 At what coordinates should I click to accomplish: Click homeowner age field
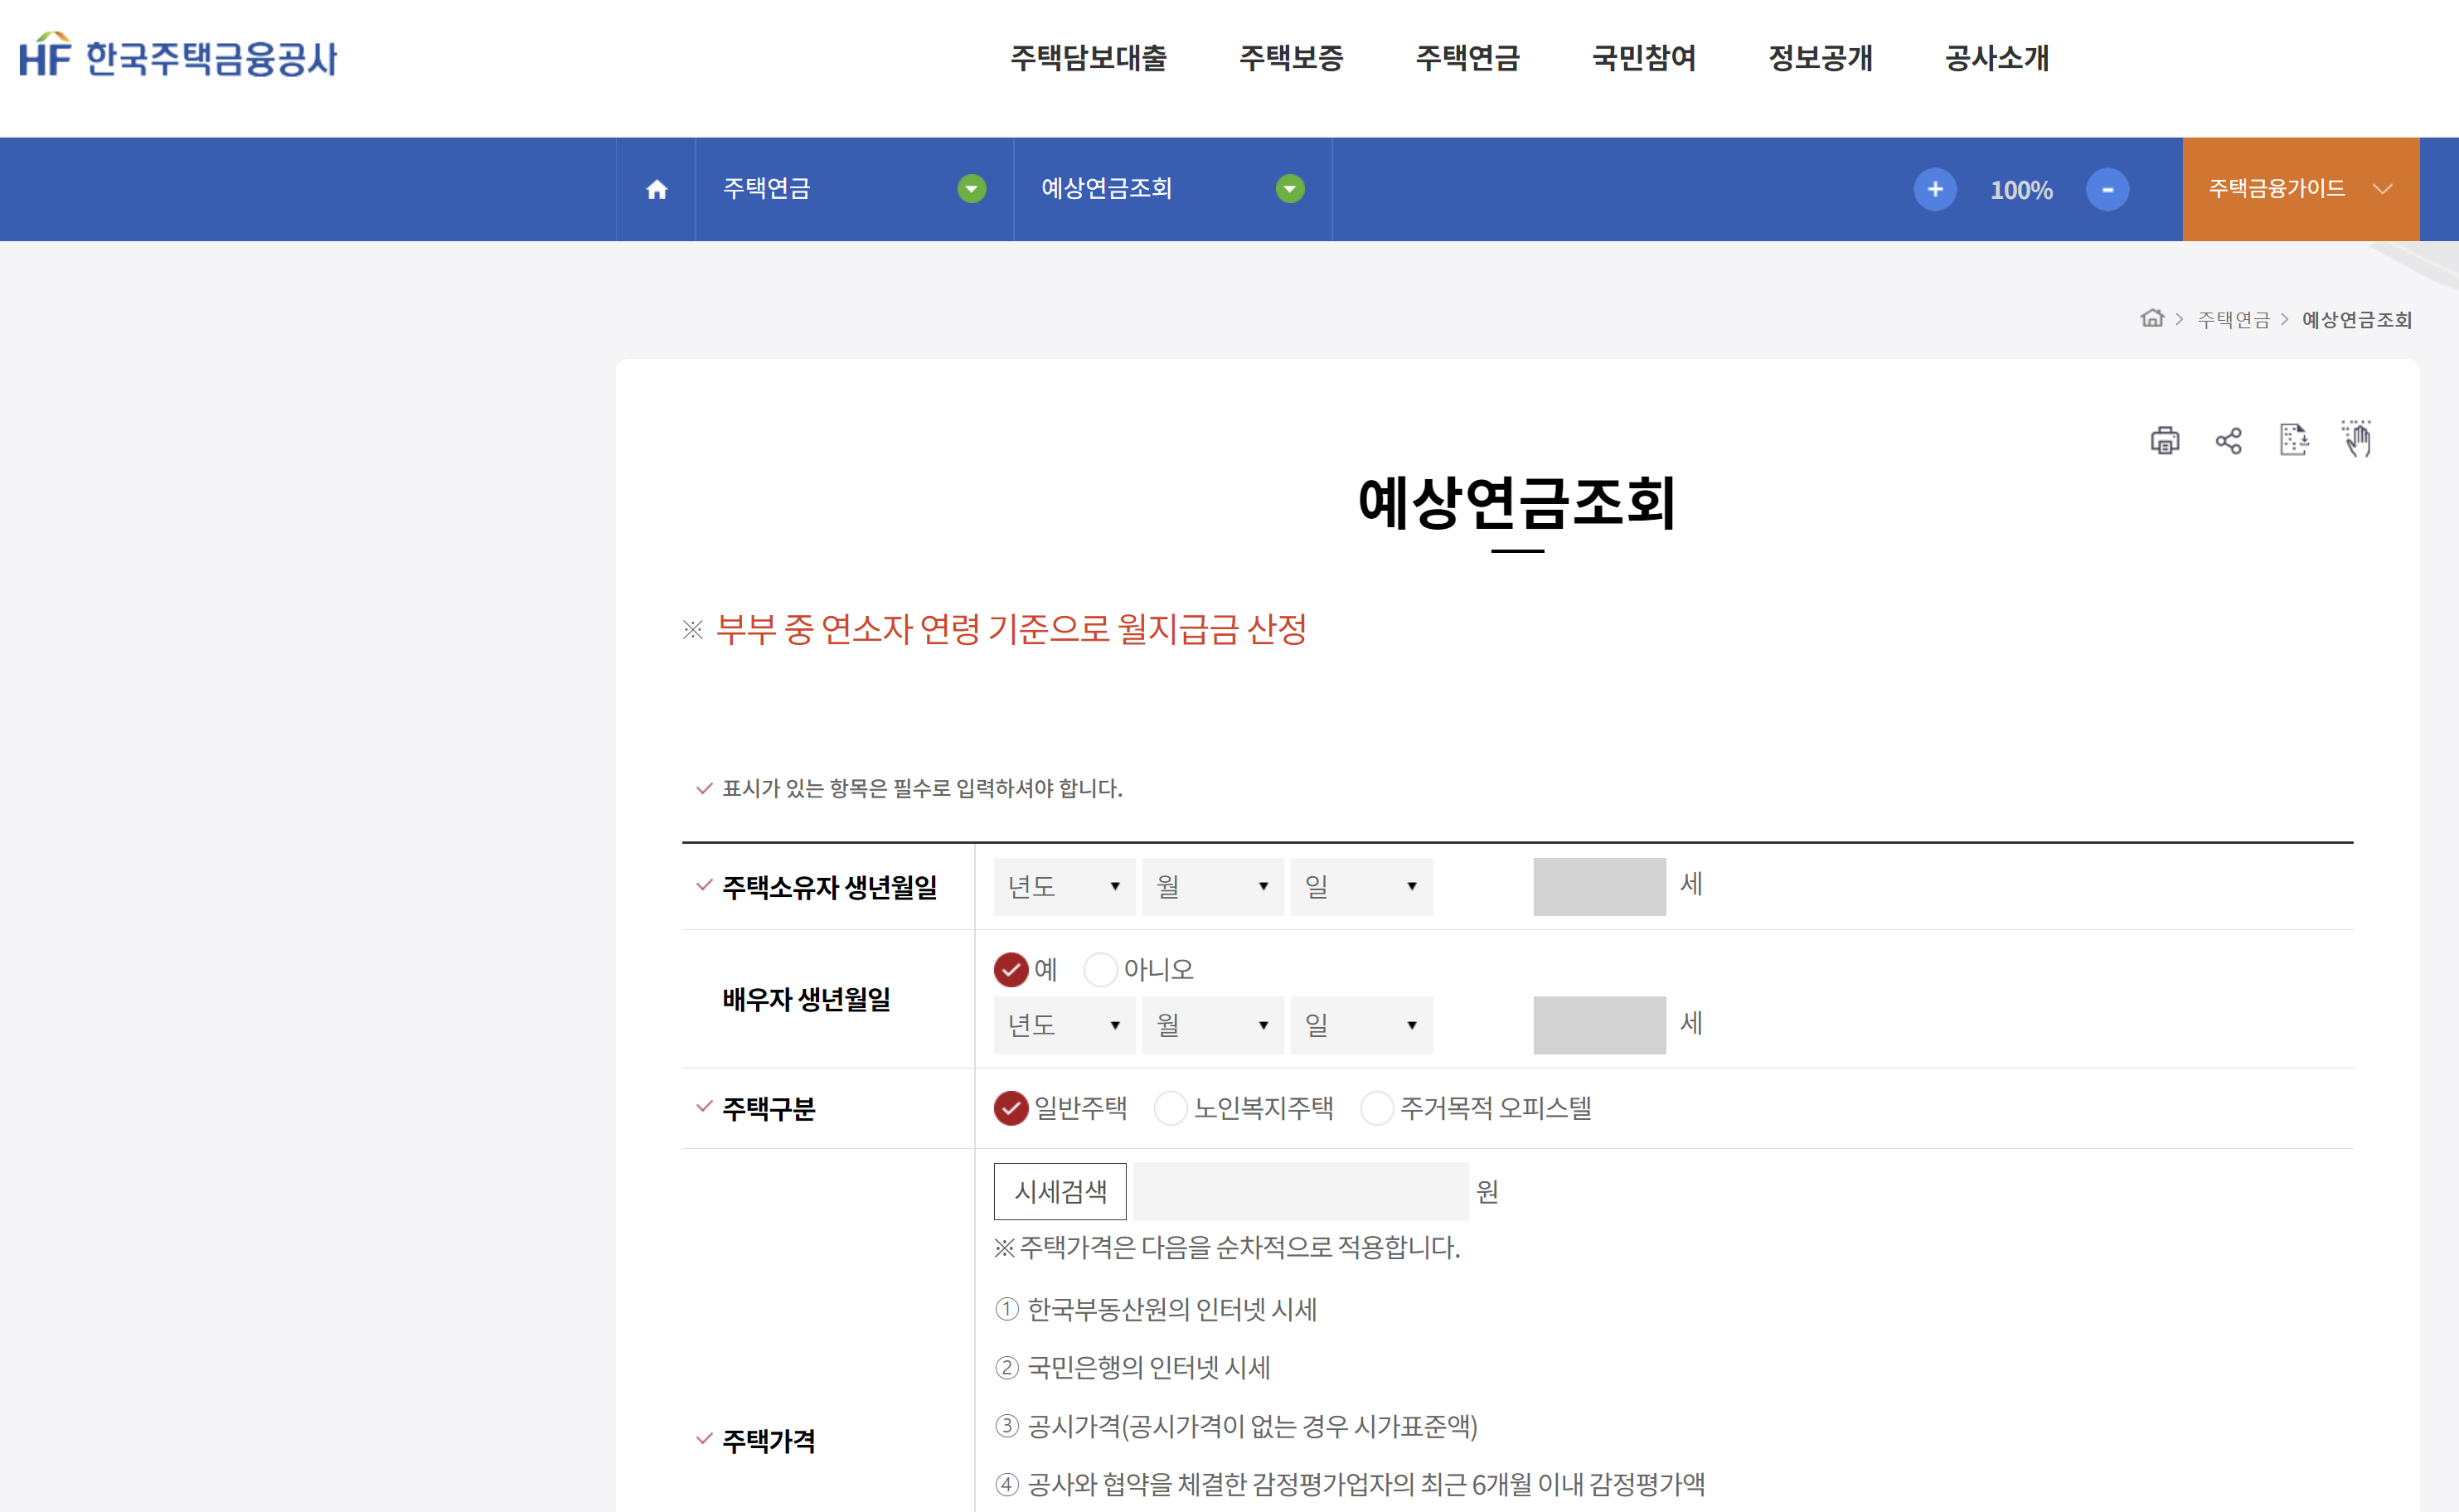coord(1599,887)
